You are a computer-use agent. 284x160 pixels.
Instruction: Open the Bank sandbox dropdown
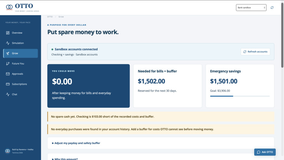pos(251,8)
